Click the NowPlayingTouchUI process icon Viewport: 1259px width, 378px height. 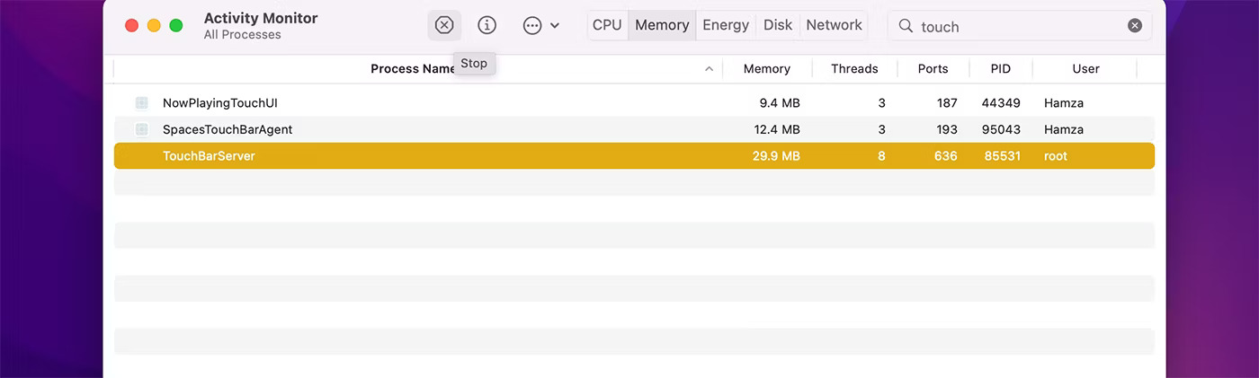[x=141, y=102]
